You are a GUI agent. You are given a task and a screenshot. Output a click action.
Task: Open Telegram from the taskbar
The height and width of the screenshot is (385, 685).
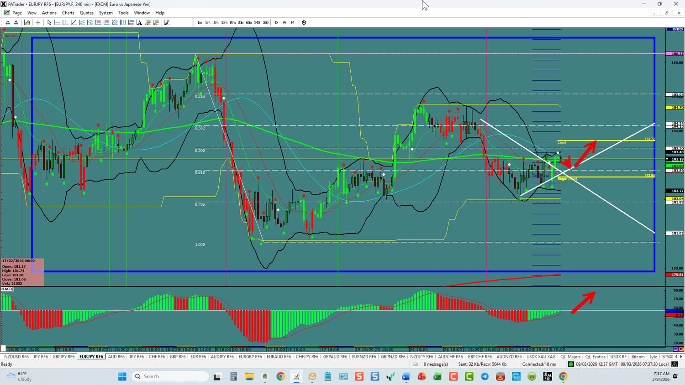click(485, 376)
